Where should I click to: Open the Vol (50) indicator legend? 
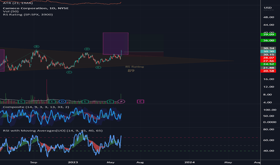(11, 11)
